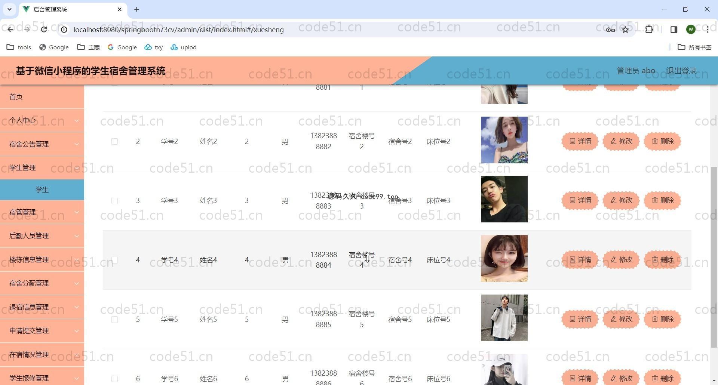Screen dimensions: 718x385
Task: Click 修改 for student 姓名2
Action: (x=621, y=141)
